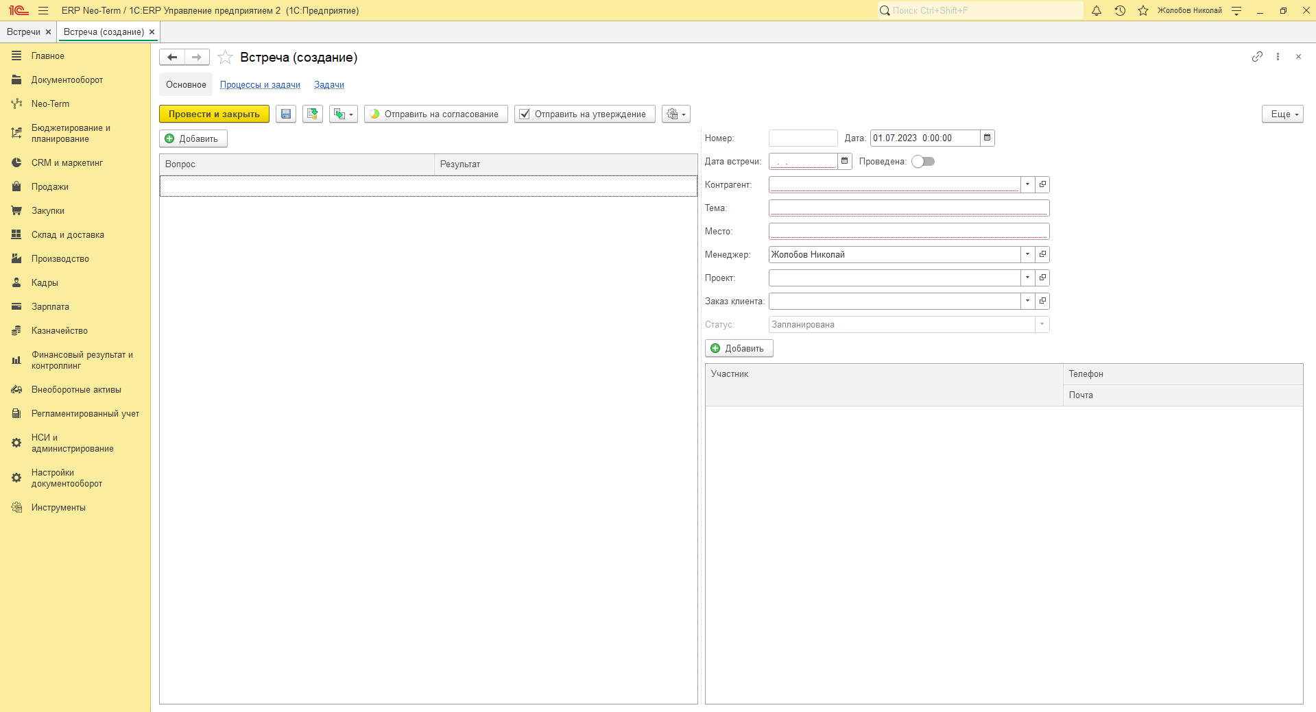
Task: Click the search field Поиск Ctrl+Shift+F
Action: [981, 10]
